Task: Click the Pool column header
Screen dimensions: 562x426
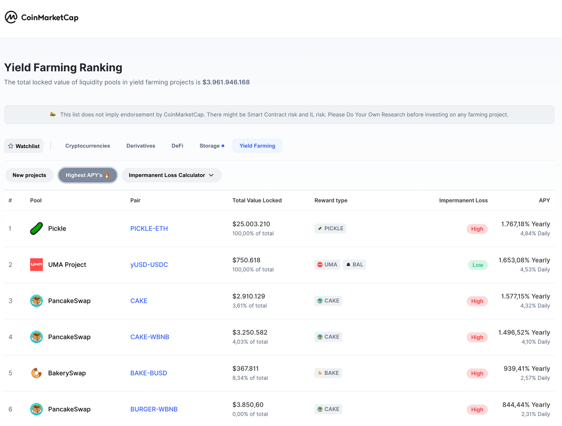Action: (x=36, y=200)
